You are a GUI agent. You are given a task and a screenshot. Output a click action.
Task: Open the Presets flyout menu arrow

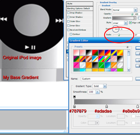pyautogui.click(x=127, y=47)
